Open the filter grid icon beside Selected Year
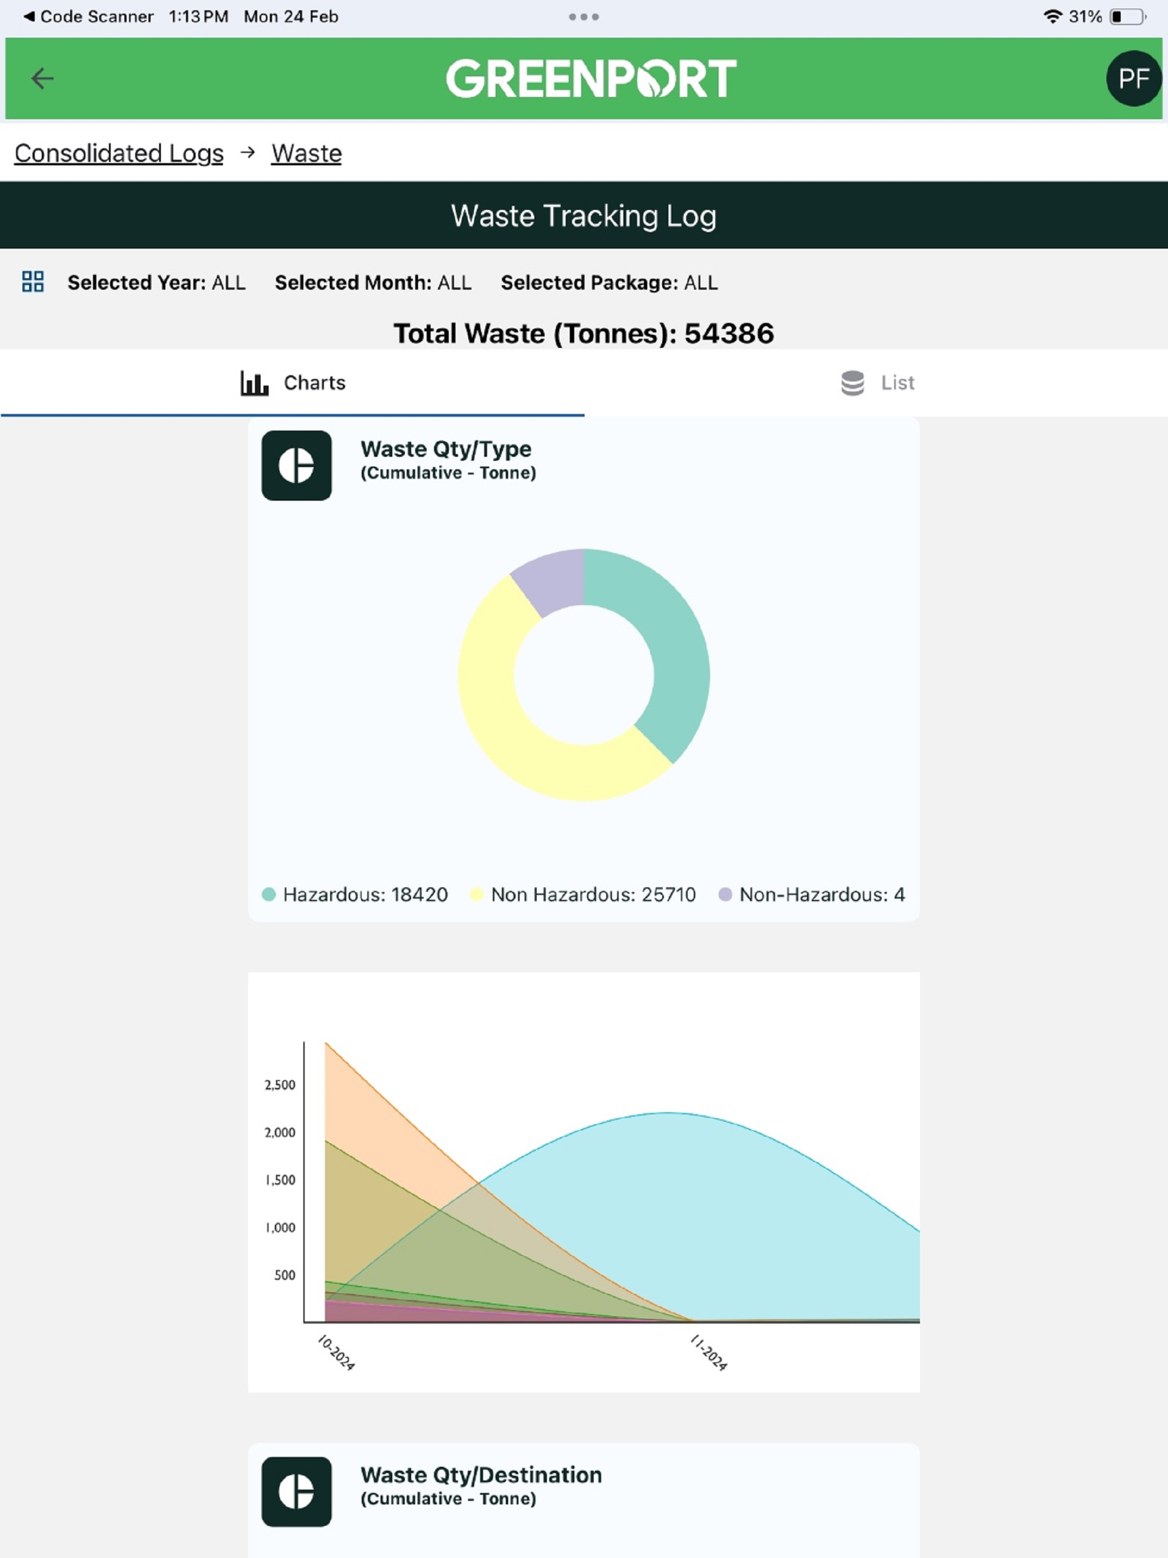1168x1558 pixels. click(33, 282)
